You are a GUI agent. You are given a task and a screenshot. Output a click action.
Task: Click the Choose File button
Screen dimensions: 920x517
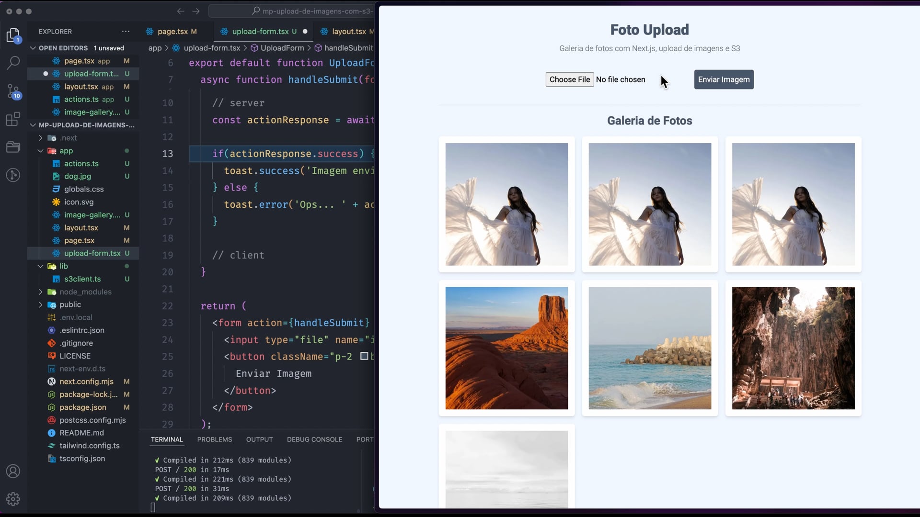point(569,79)
